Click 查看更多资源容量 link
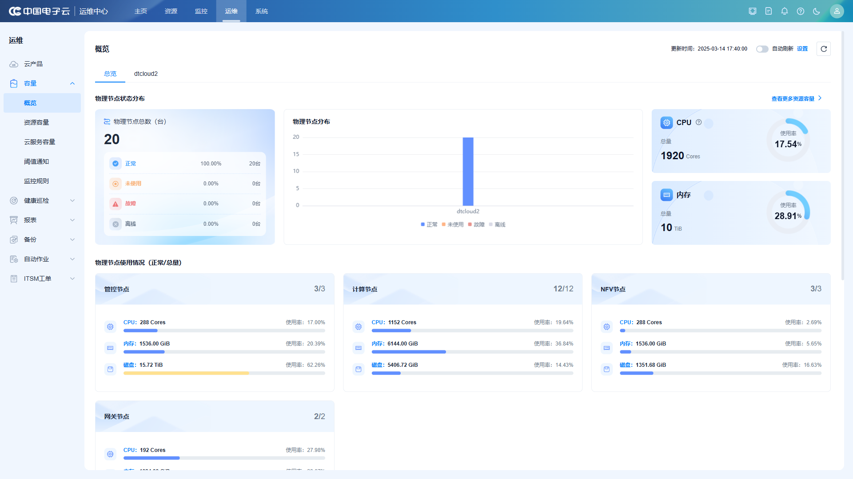This screenshot has width=853, height=479. 797,98
